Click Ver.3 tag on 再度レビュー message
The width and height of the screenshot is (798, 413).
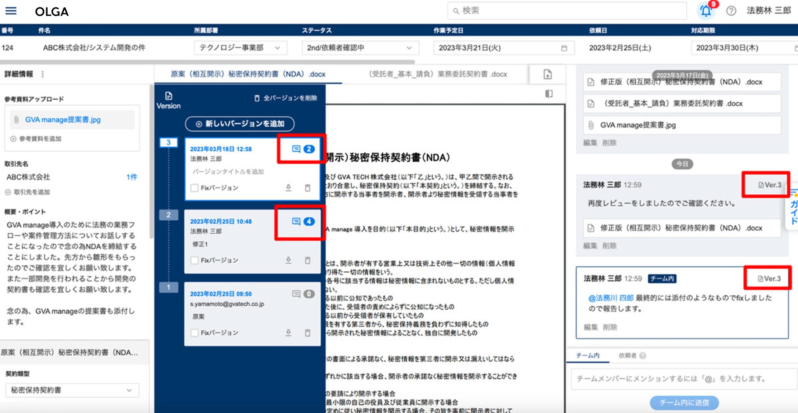coord(769,185)
